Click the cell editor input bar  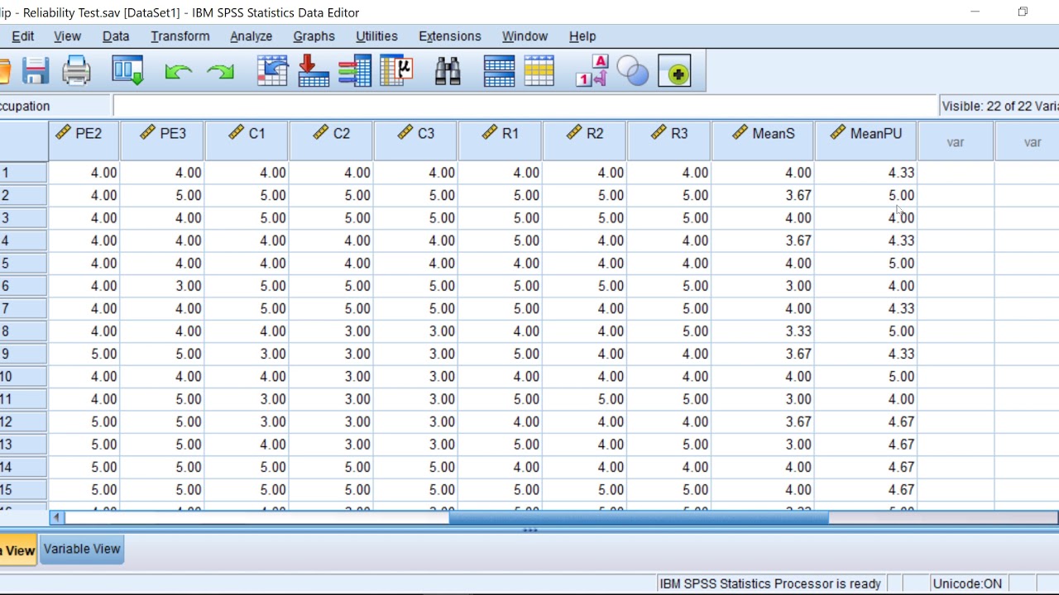point(525,106)
